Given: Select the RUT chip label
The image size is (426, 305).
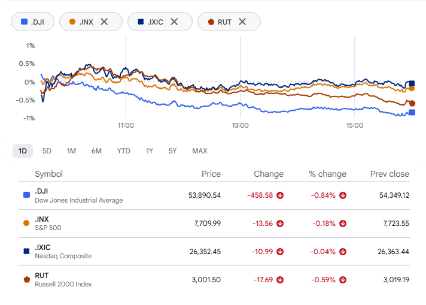Looking at the screenshot, I should pyautogui.click(x=224, y=22).
